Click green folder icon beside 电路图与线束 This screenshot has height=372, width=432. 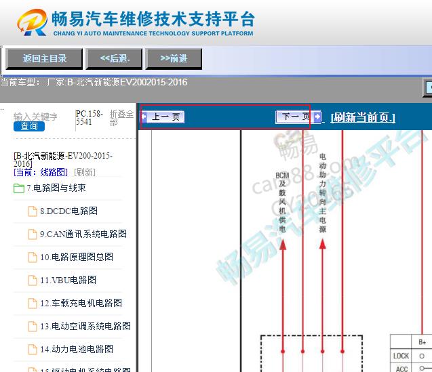tap(19, 188)
